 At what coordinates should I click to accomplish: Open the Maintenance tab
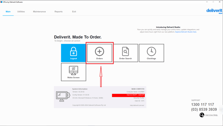40,12
